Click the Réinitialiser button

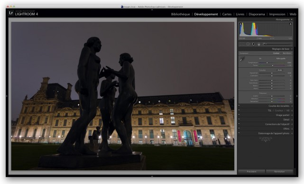click(279, 172)
